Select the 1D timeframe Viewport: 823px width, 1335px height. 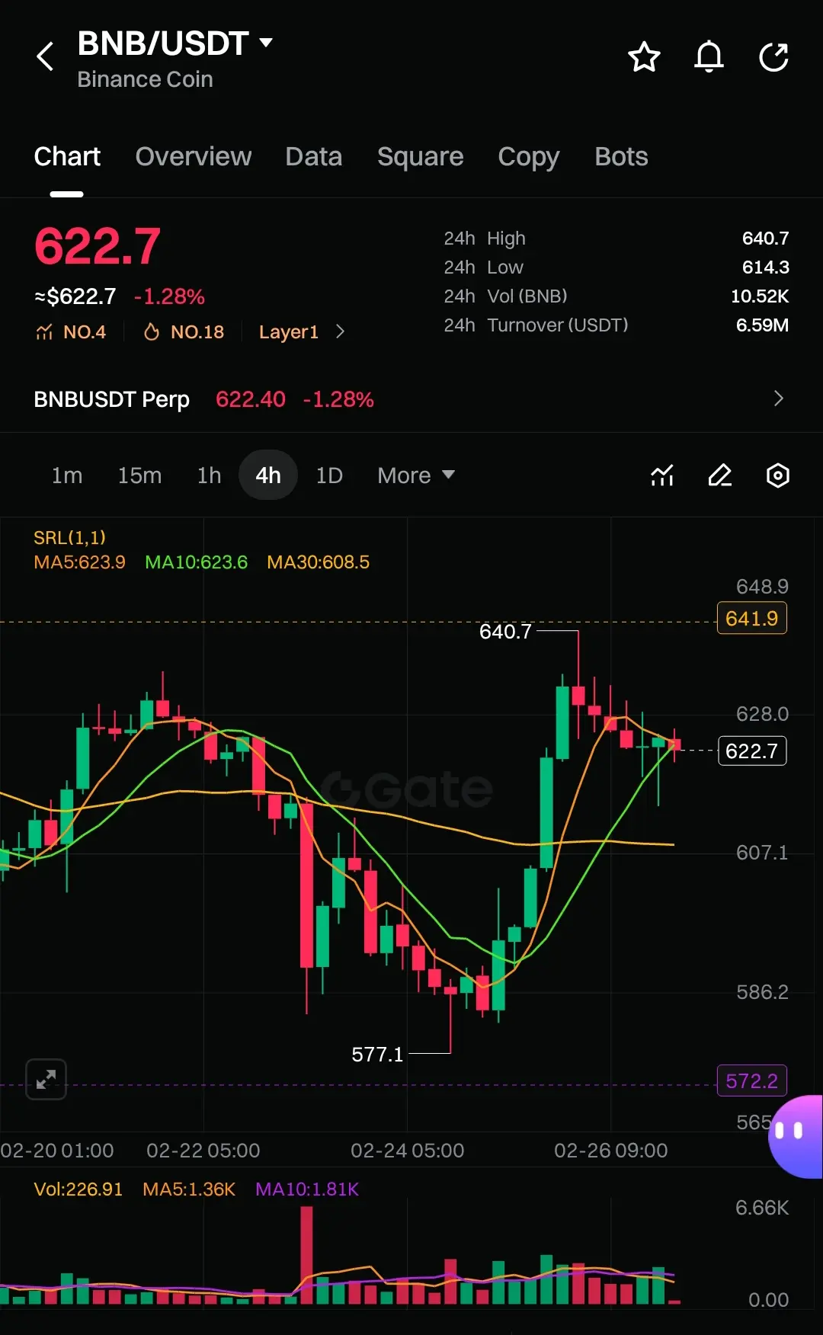pos(329,475)
